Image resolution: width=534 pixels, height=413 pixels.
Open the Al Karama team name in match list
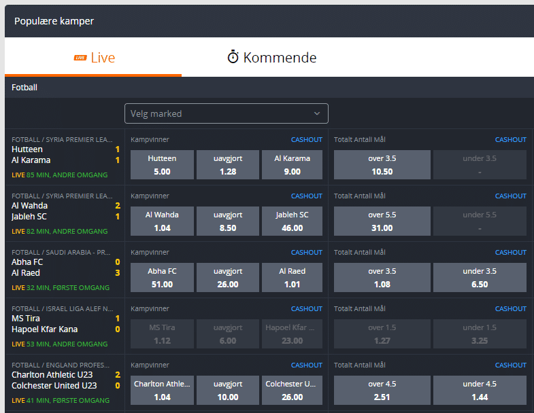click(x=31, y=160)
